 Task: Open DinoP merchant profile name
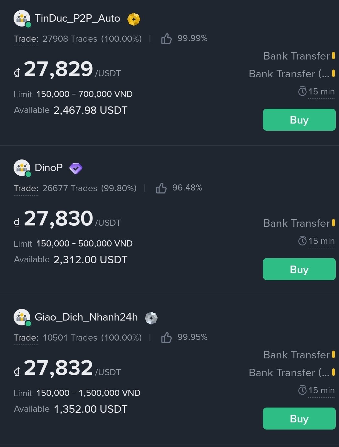[49, 168]
